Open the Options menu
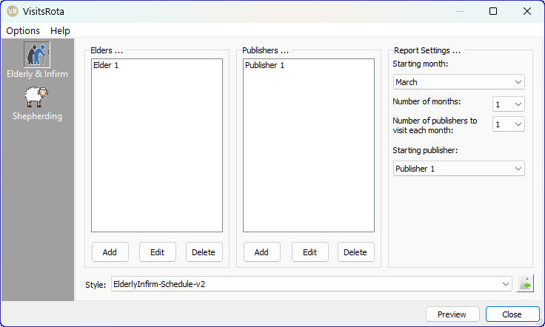 tap(23, 30)
